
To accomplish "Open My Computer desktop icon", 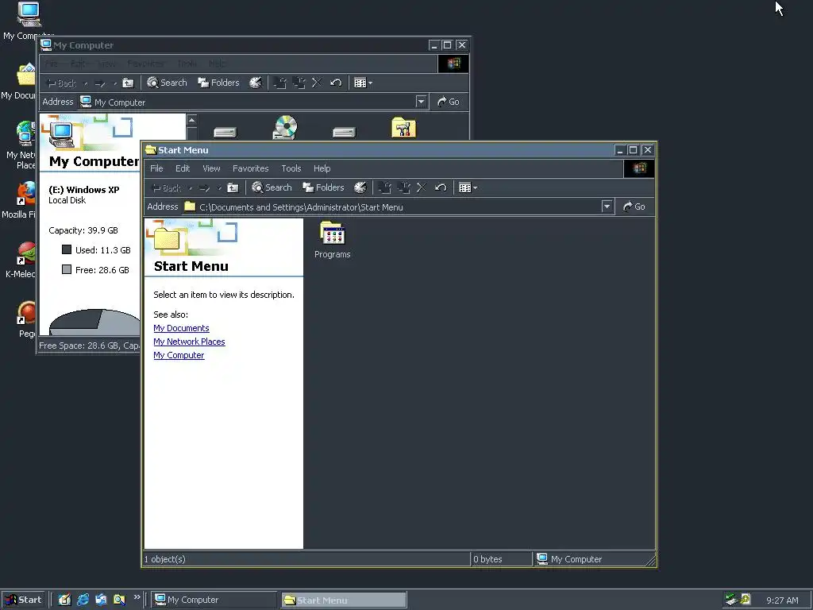I will pyautogui.click(x=28, y=21).
